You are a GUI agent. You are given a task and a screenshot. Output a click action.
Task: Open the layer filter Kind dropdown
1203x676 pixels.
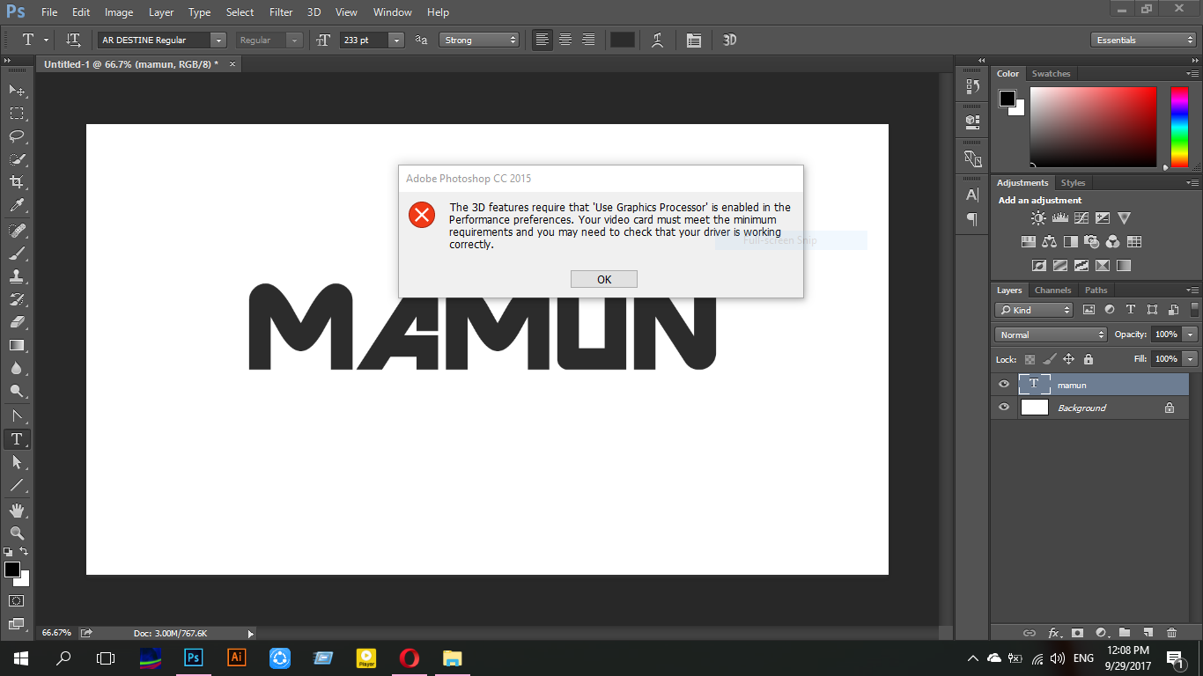[1034, 310]
